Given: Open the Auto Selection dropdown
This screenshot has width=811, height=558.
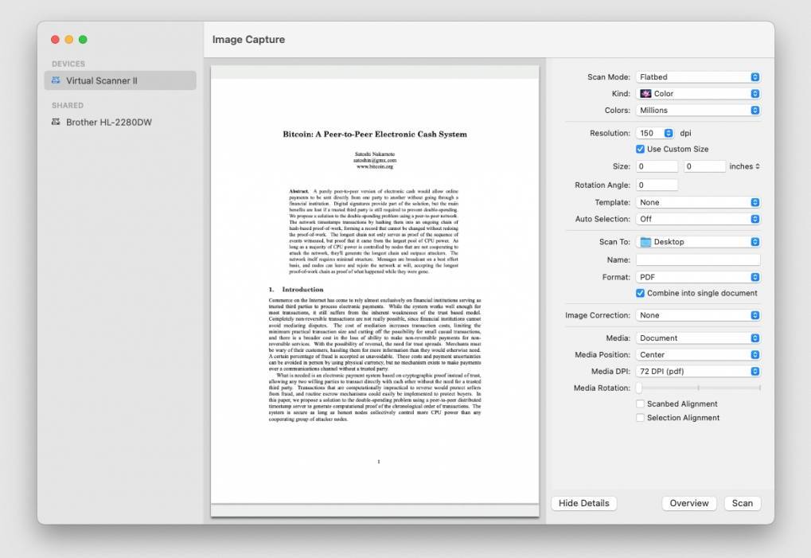Looking at the screenshot, I should (698, 219).
